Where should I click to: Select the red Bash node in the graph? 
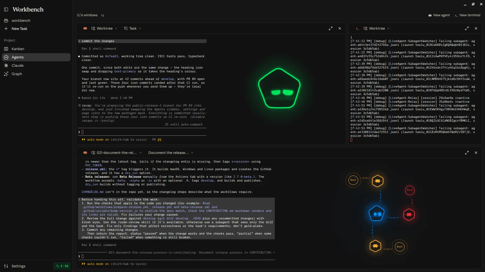[410, 190]
